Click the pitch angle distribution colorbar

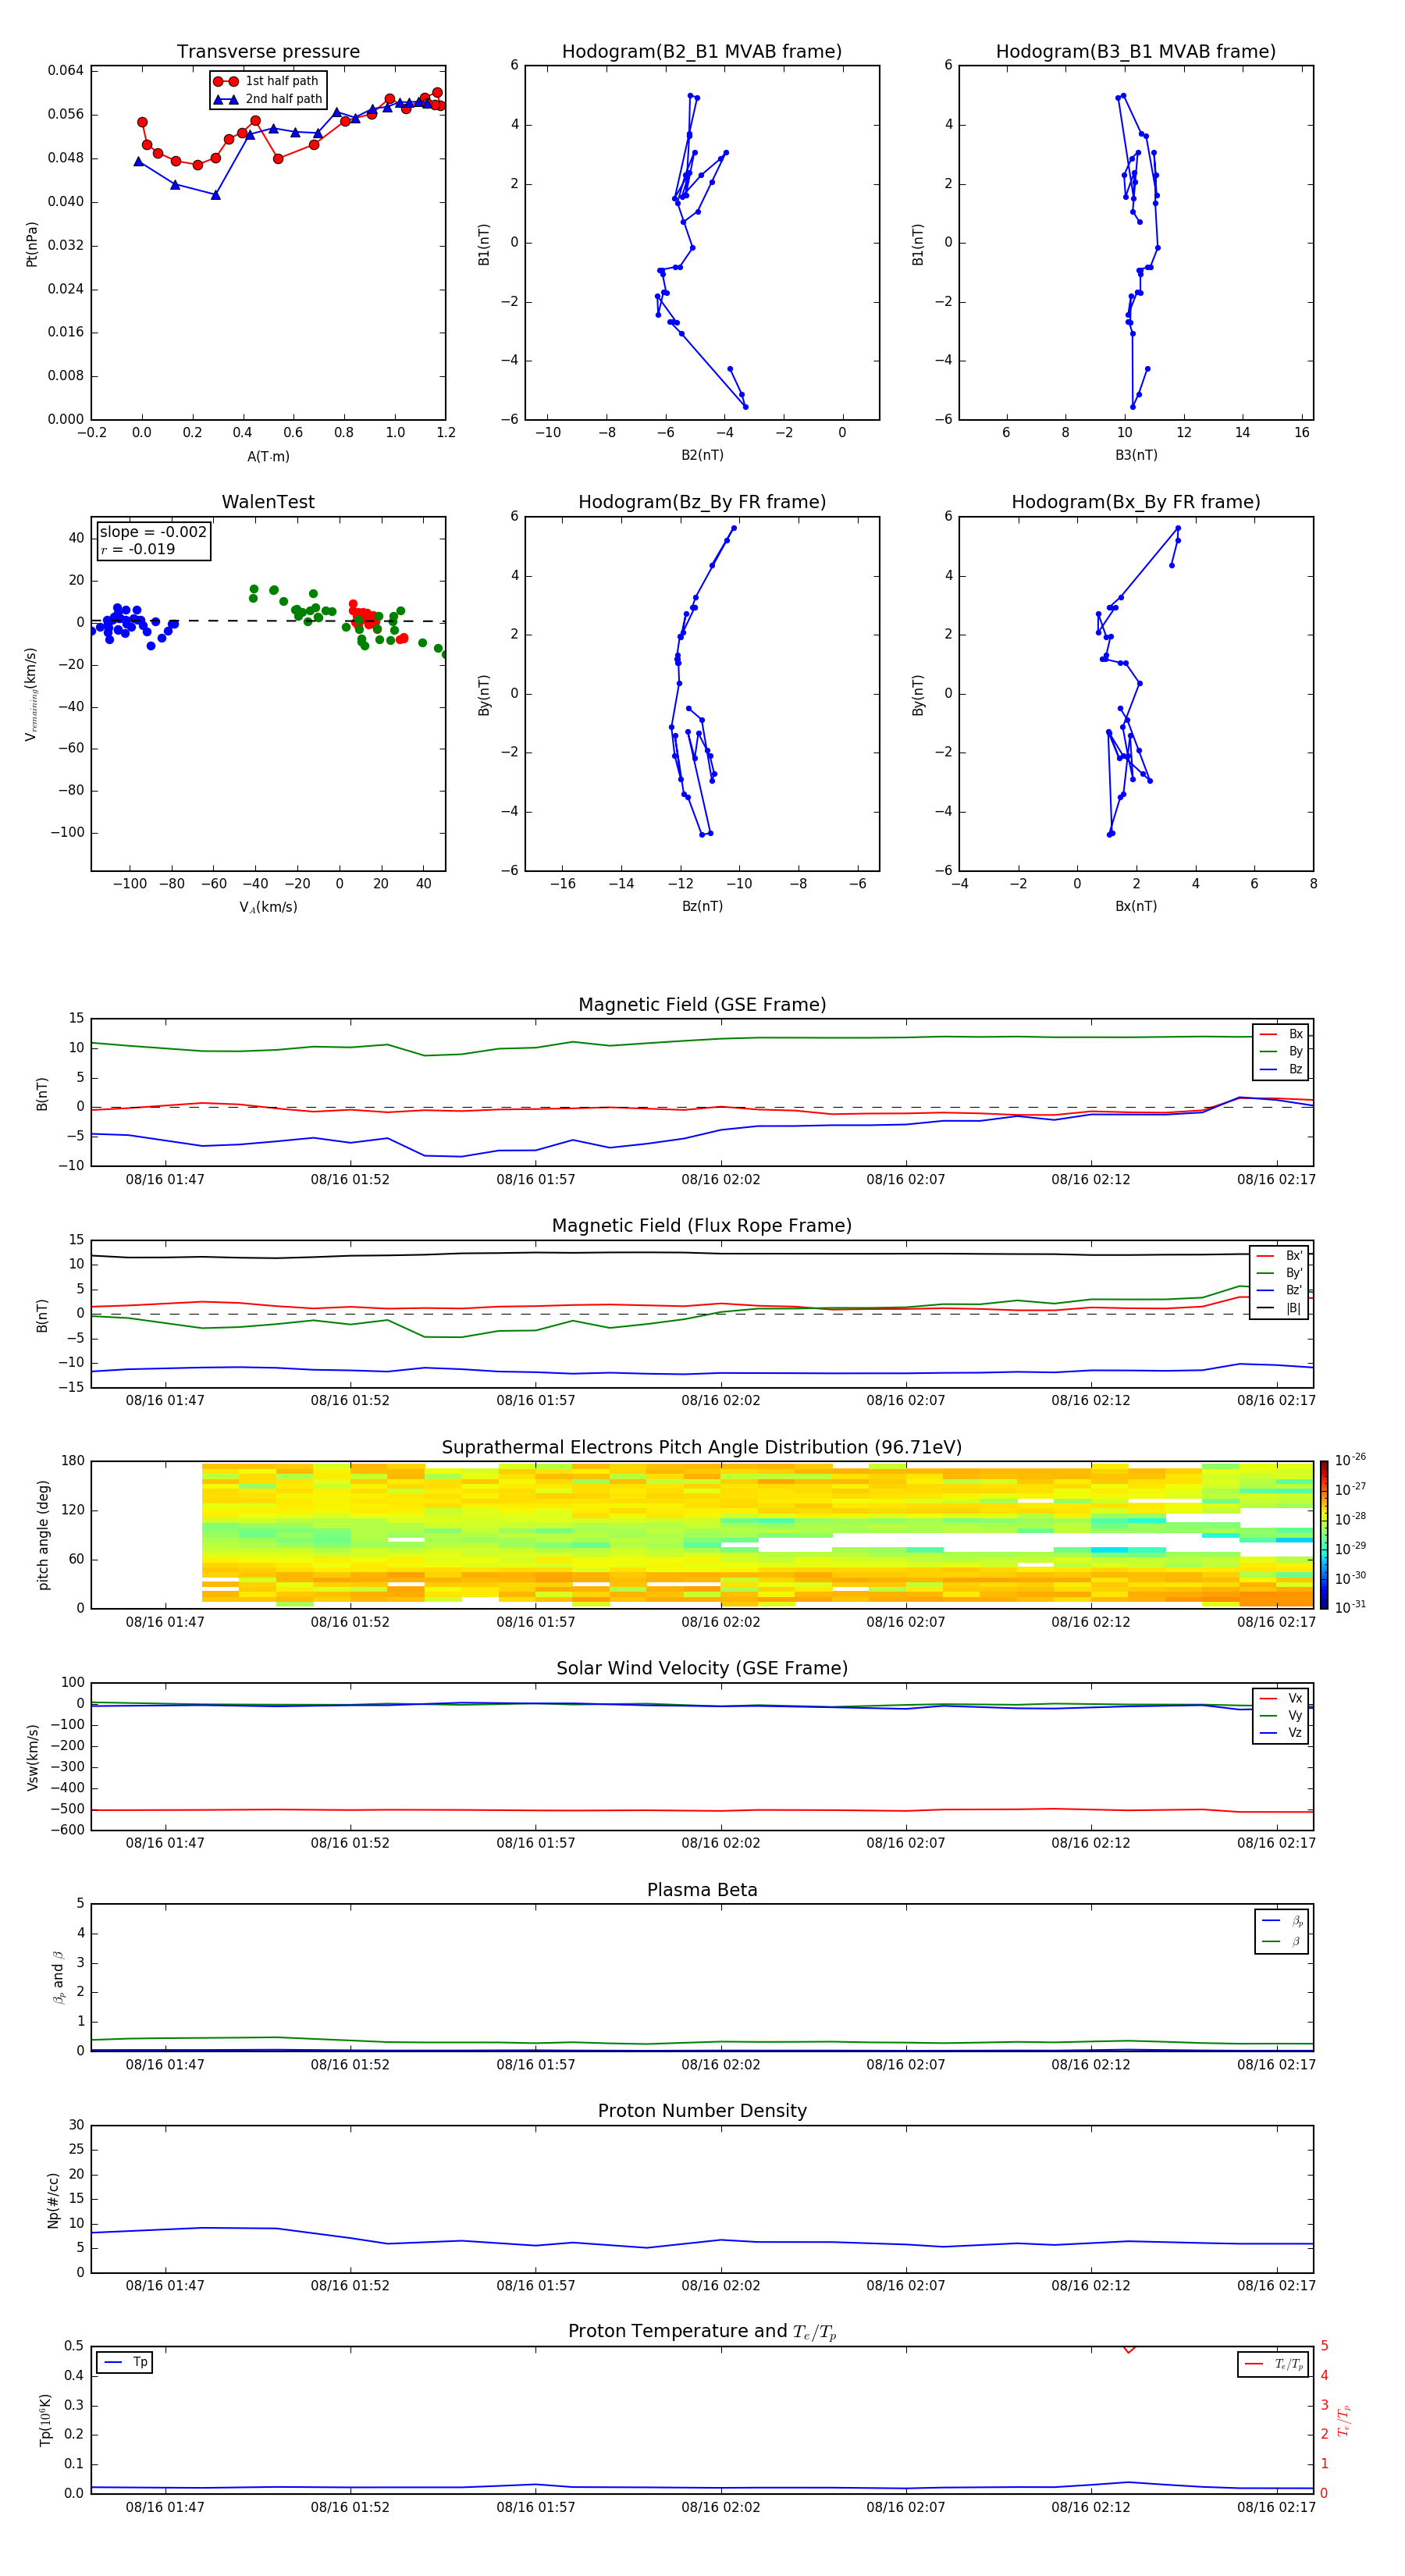point(1324,1535)
